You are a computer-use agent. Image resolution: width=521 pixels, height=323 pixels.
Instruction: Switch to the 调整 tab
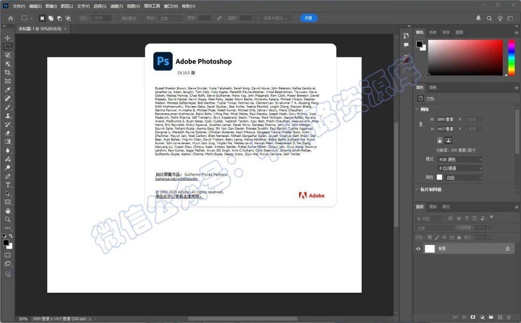[x=433, y=88]
